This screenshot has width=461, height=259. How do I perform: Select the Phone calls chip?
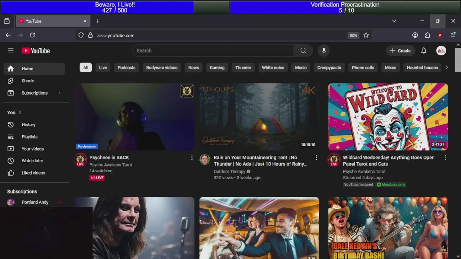coord(363,68)
